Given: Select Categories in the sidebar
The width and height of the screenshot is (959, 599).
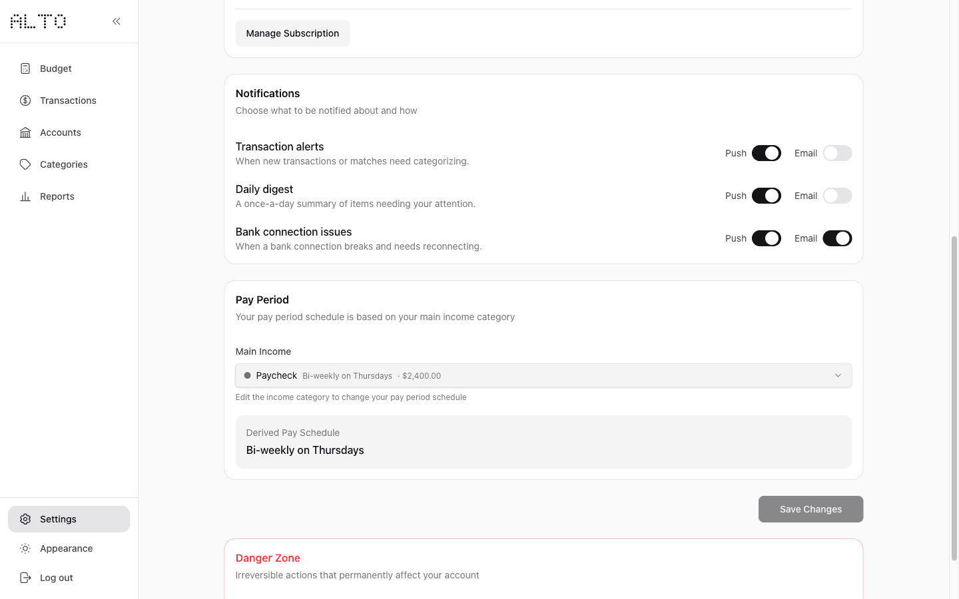Looking at the screenshot, I should click(69, 164).
